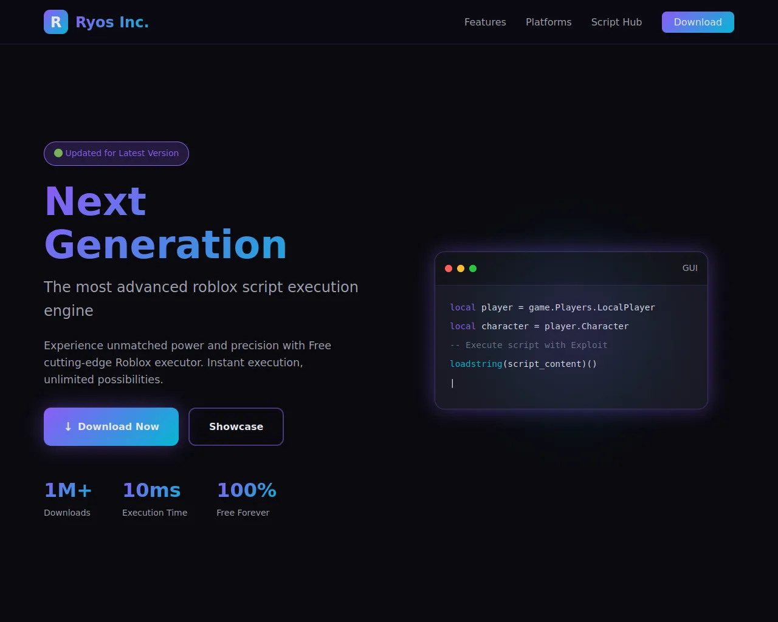Click the Free Forever label
The image size is (778, 622).
[x=243, y=513]
